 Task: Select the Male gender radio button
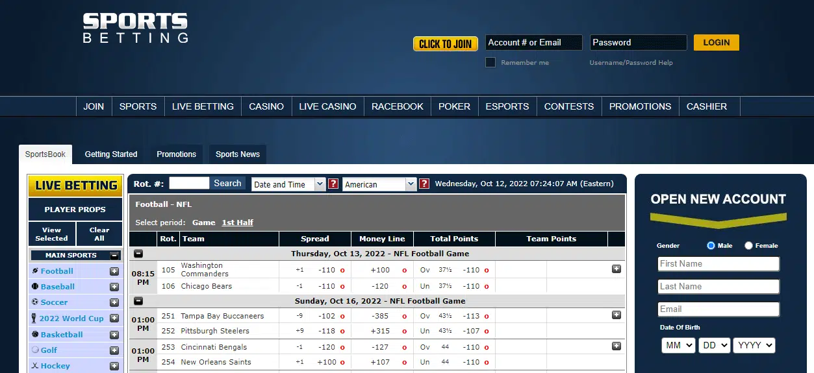pos(711,246)
